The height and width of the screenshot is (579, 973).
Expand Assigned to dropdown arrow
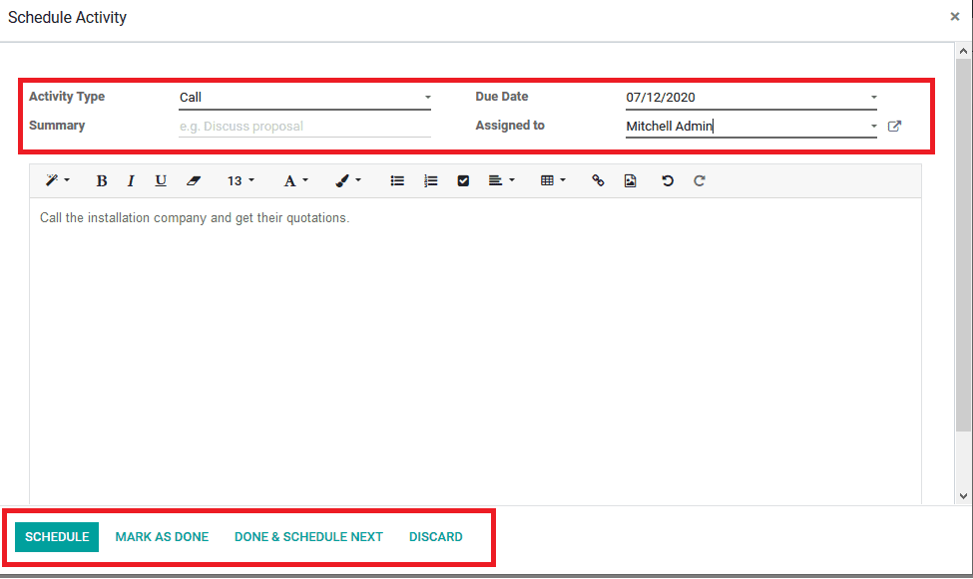click(874, 126)
